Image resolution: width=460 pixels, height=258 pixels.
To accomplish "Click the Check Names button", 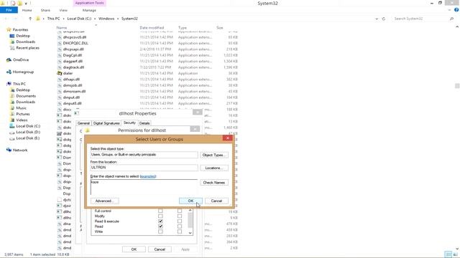I will pyautogui.click(x=214, y=183).
